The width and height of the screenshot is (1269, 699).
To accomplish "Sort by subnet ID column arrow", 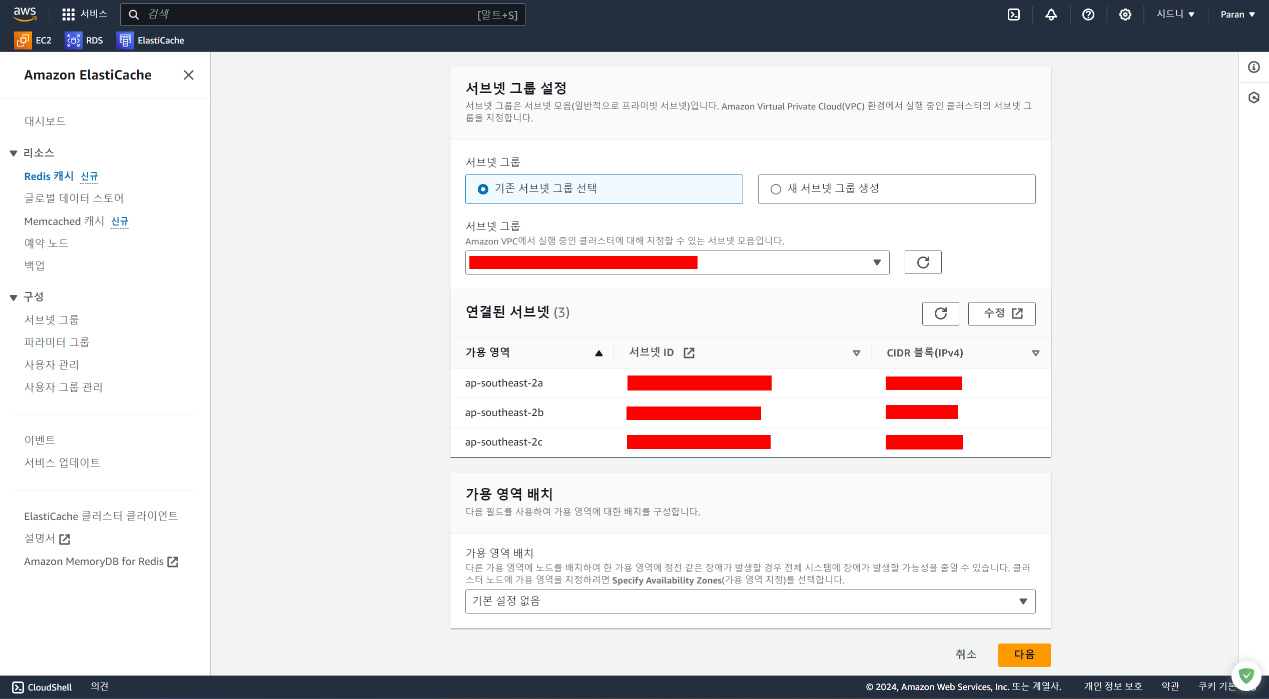I will [856, 353].
